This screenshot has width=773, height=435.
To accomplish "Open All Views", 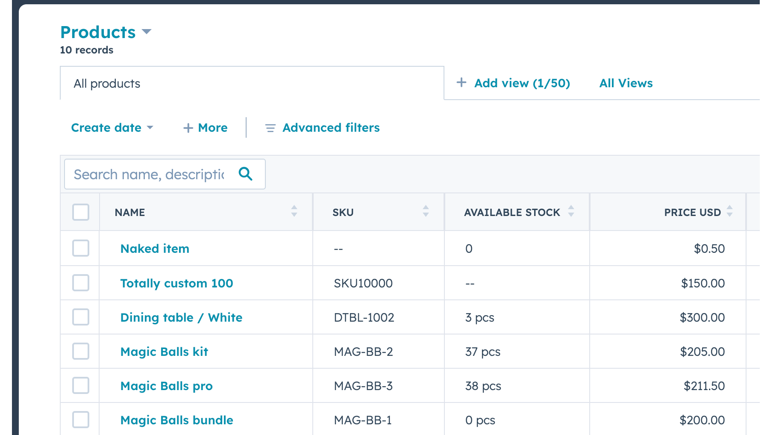I will tap(626, 83).
